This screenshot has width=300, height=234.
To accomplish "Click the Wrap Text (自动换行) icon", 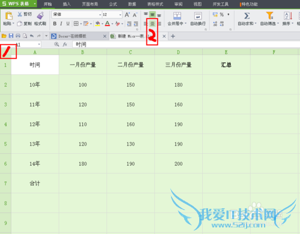I will (x=198, y=16).
